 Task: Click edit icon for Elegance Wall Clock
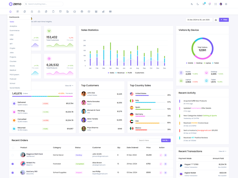(161, 155)
